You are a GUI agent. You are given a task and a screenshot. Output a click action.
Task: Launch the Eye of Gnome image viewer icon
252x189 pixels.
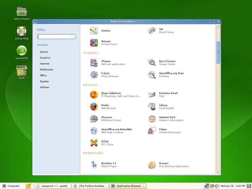click(x=152, y=63)
